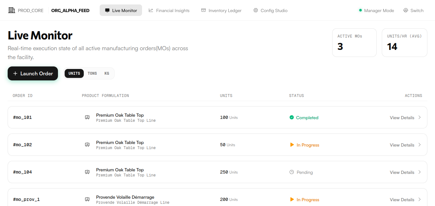This screenshot has width=435, height=206.
Task: Click the 250 Units value
Action: tap(229, 172)
